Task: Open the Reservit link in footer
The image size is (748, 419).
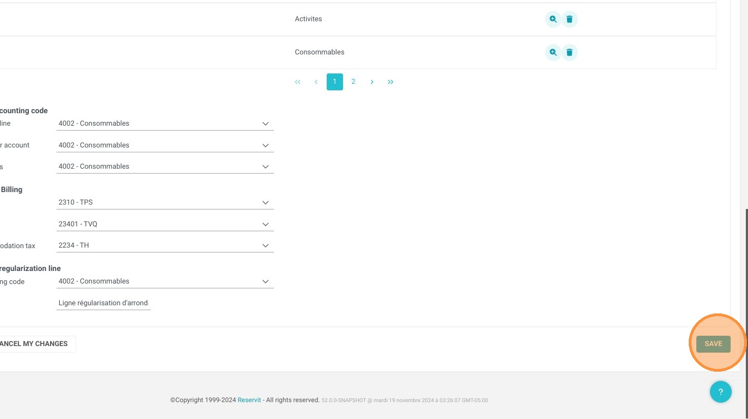Action: pos(249,400)
